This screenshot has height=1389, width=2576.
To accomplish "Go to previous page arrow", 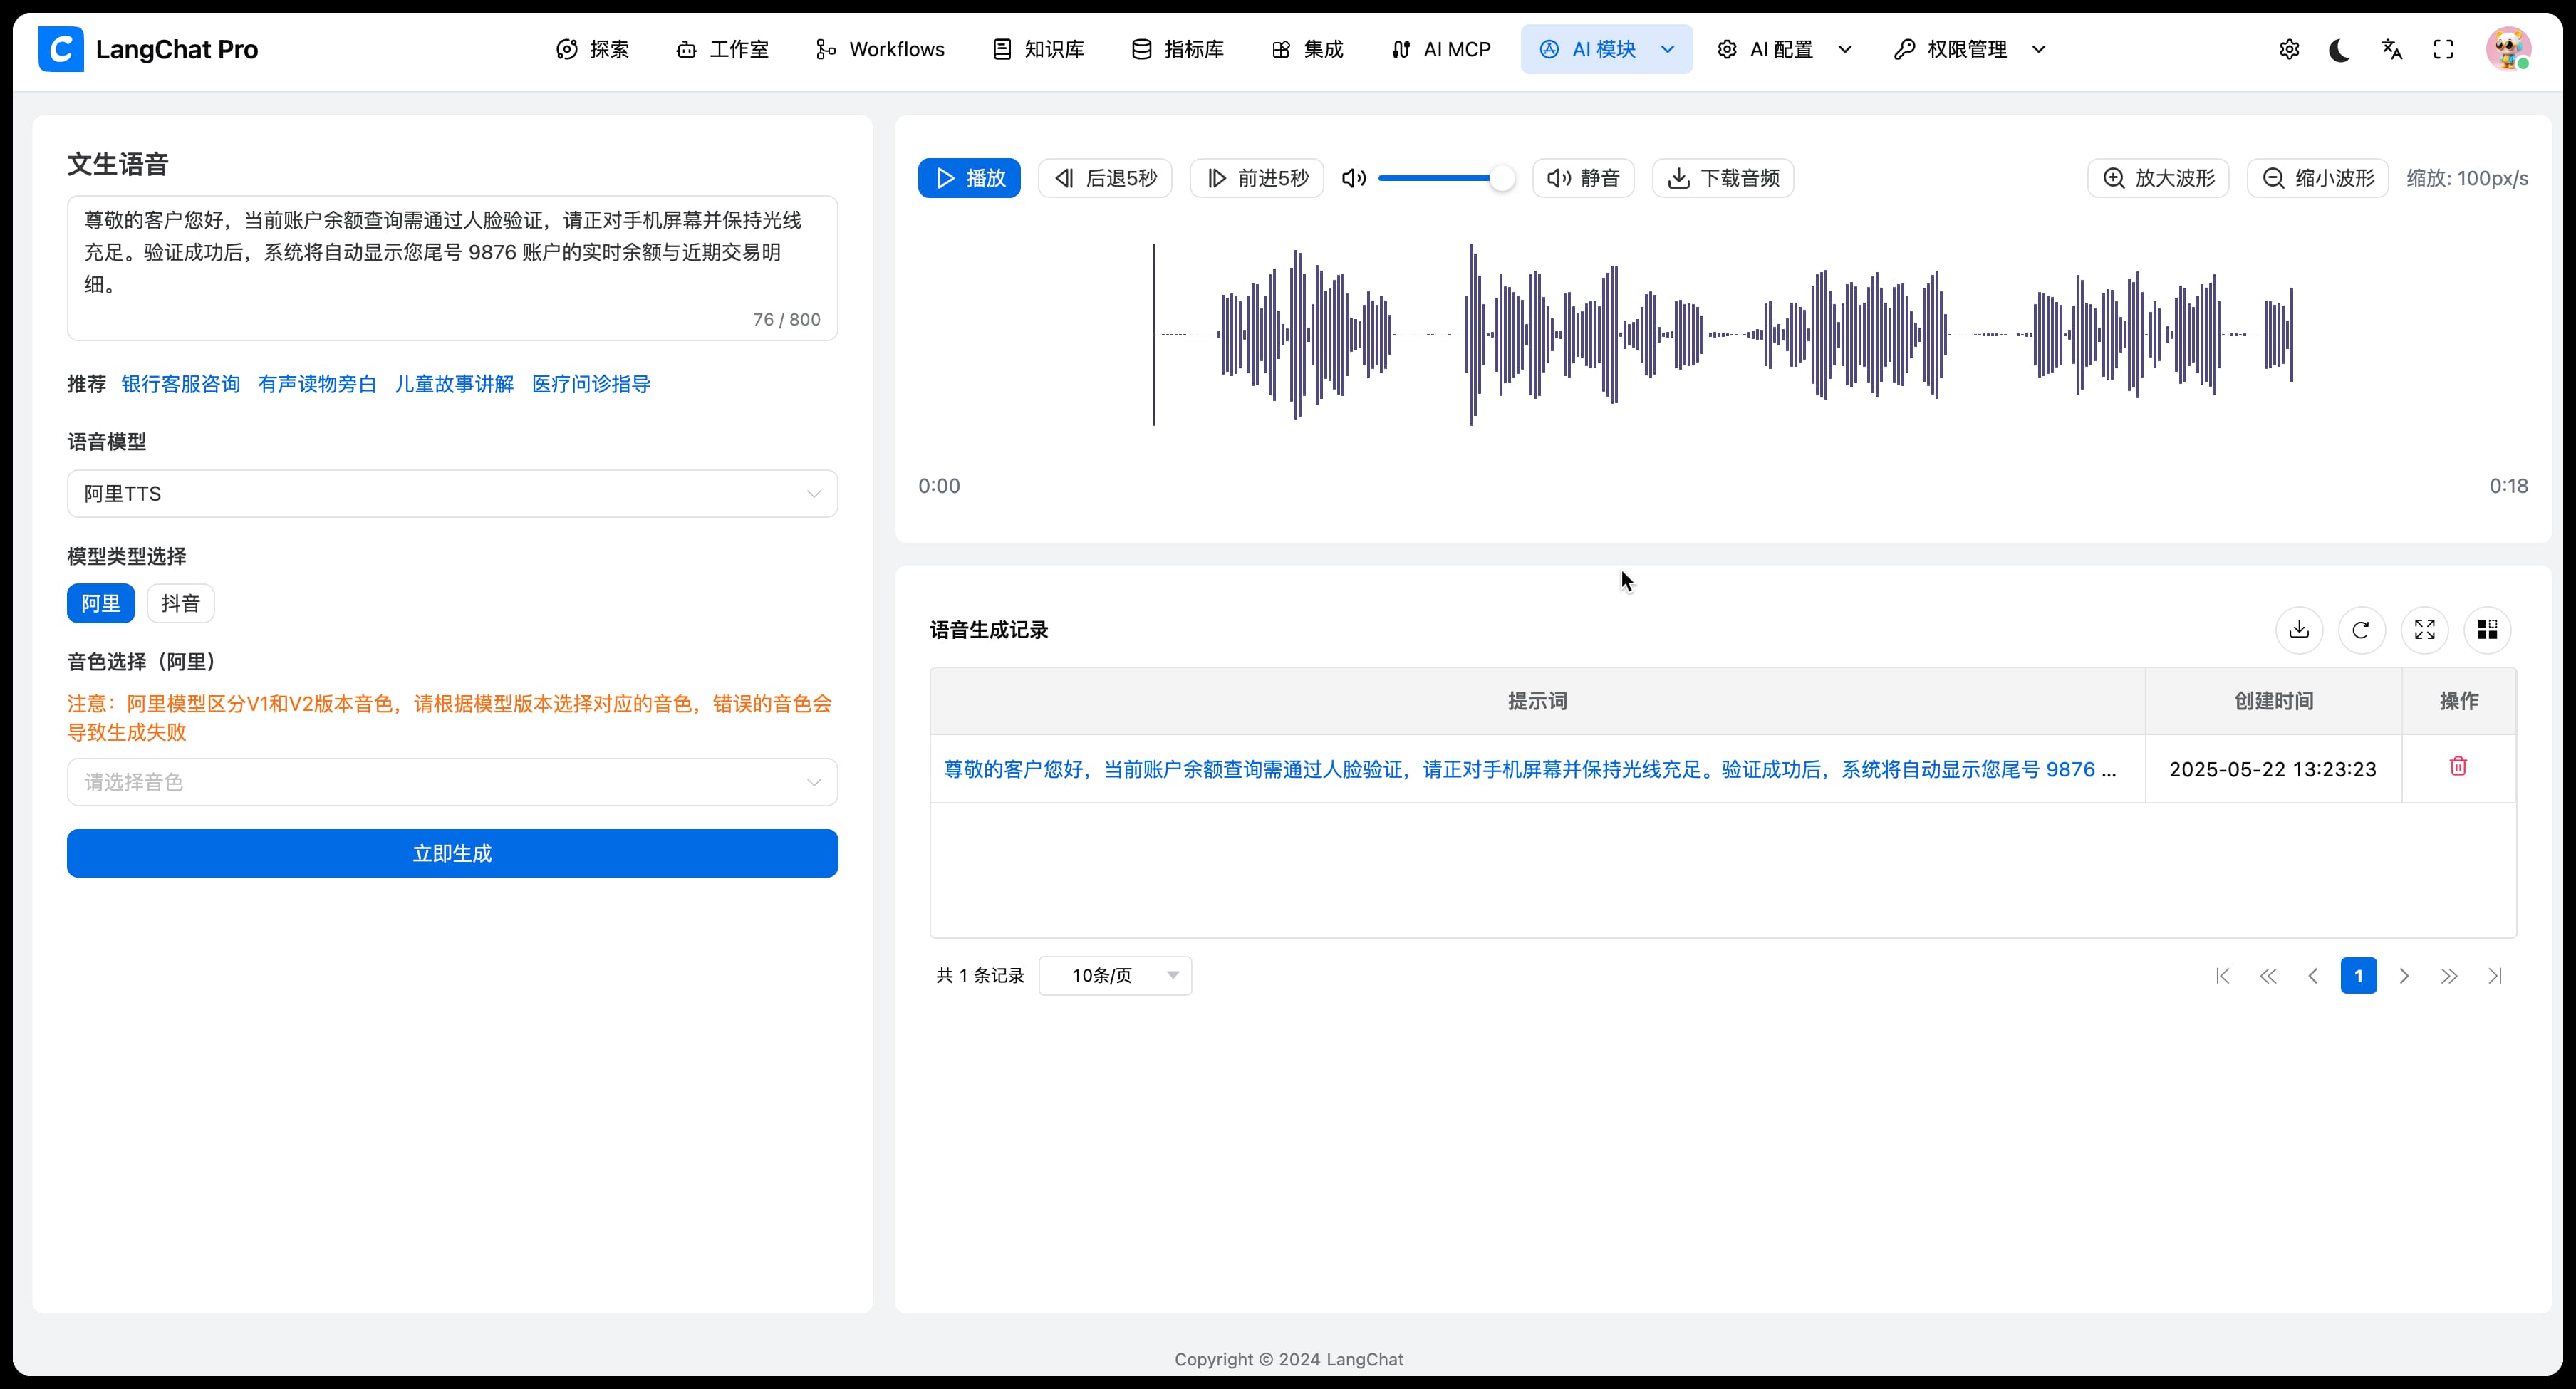I will tap(2313, 976).
